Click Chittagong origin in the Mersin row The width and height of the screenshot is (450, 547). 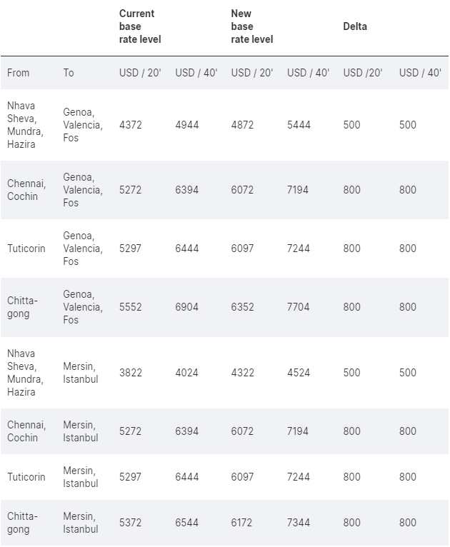(x=23, y=523)
